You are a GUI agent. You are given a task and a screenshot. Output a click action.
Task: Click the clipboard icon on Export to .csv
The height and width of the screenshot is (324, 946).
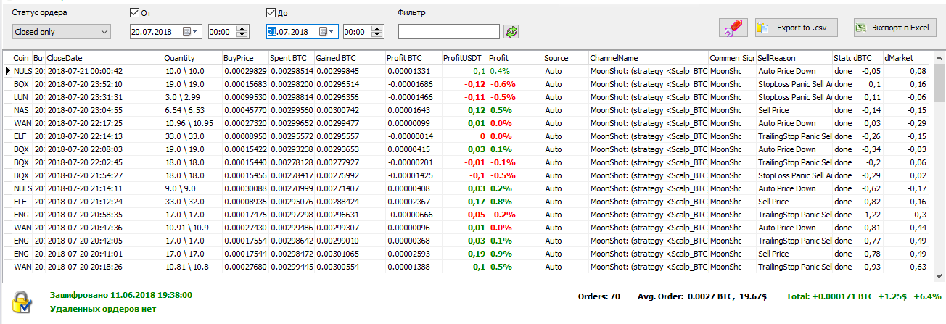[762, 28]
